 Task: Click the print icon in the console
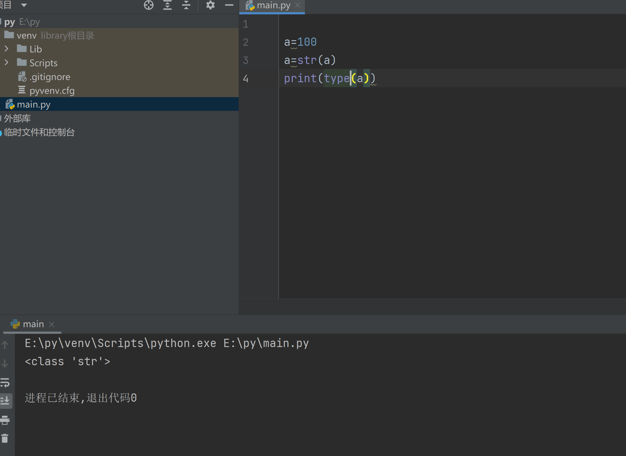(5, 420)
